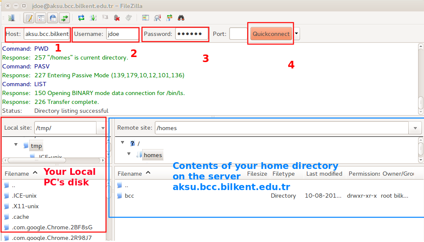Sort remote list by Filetype

[284, 174]
